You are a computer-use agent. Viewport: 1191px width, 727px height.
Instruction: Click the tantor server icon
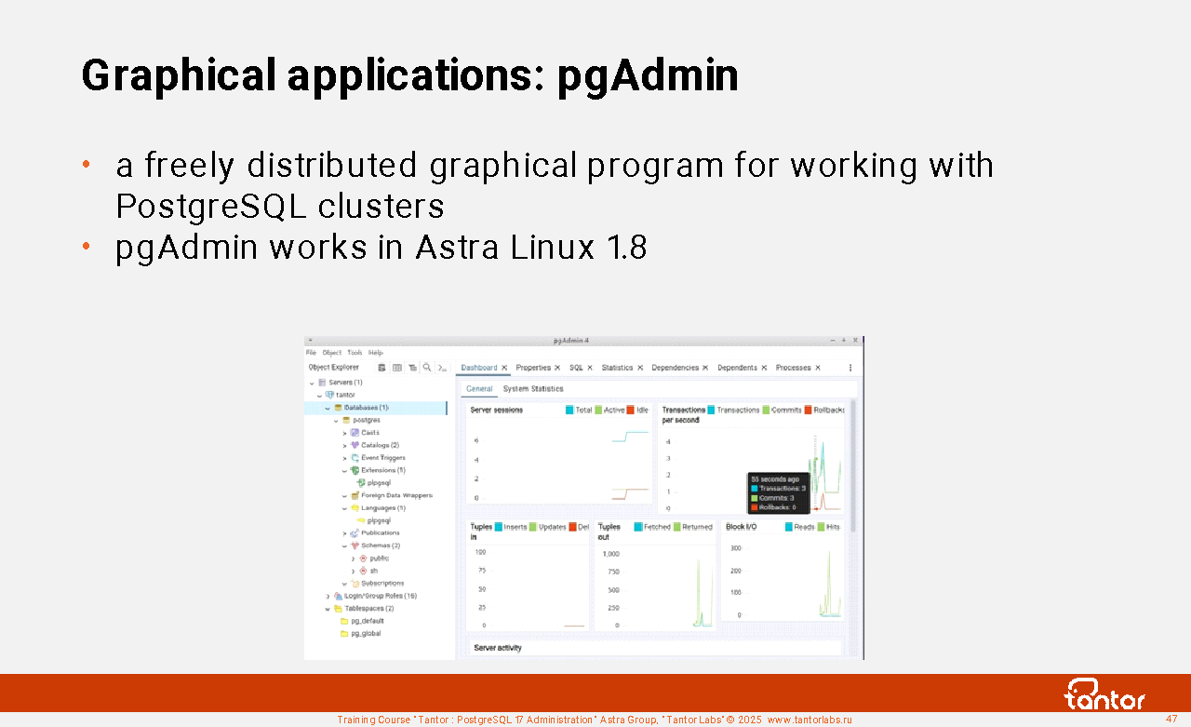point(329,395)
